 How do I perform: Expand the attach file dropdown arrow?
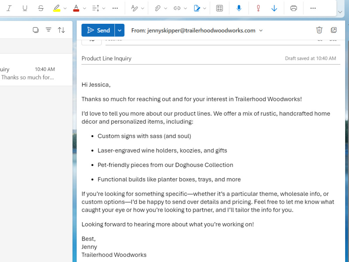[165, 8]
